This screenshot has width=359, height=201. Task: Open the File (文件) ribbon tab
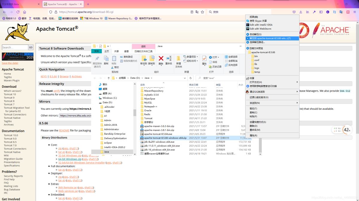97,51
